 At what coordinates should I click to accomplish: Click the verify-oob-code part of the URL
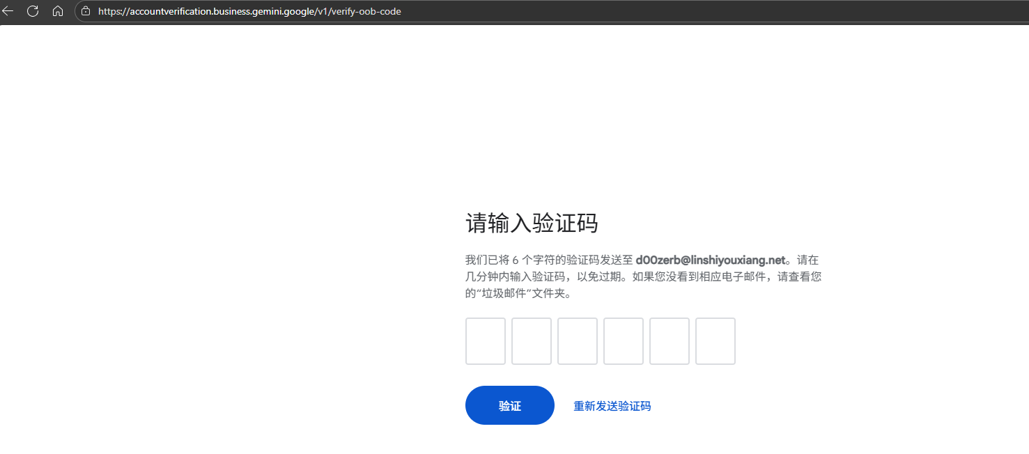[x=369, y=11]
